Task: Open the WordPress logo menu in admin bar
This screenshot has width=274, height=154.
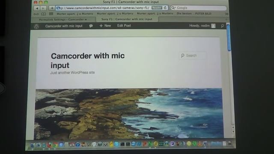Action: (x=36, y=26)
